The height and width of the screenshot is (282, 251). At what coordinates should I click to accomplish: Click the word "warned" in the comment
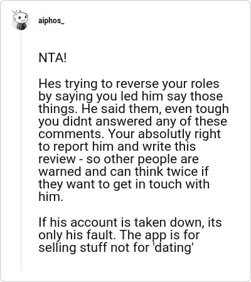[x=60, y=171]
